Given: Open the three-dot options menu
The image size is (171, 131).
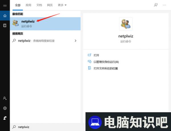Looking at the screenshot, I should pyautogui.click(x=164, y=5).
